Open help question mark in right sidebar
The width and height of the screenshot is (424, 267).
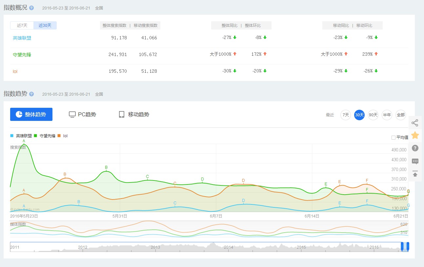click(415, 148)
